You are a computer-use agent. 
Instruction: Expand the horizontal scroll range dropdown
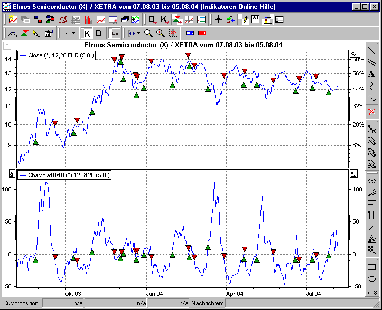pos(138,33)
